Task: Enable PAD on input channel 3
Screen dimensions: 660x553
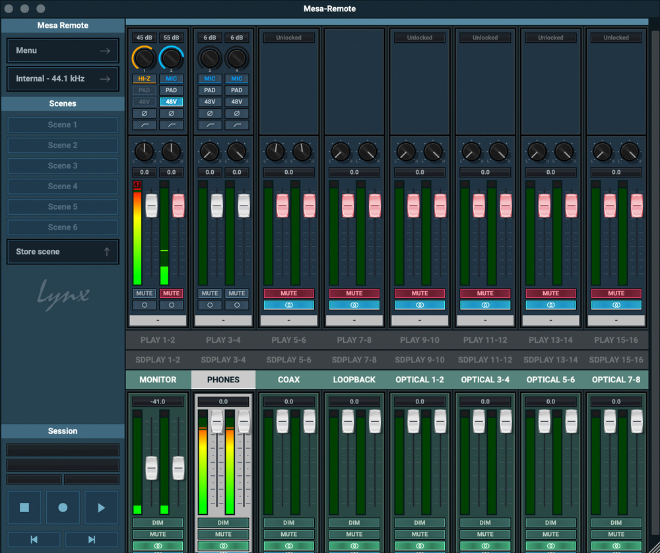Action: [209, 90]
